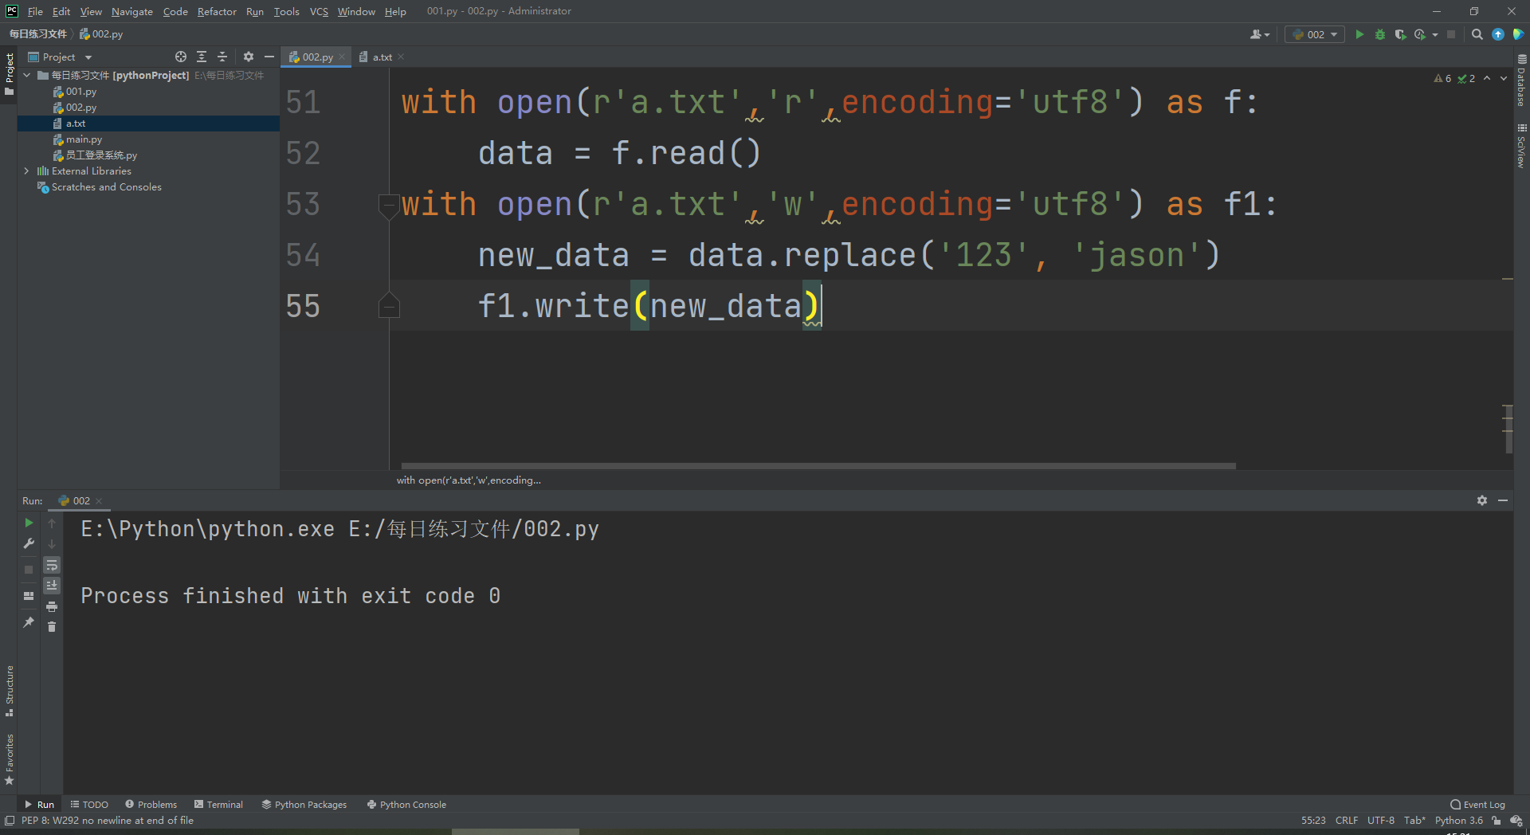This screenshot has height=835, width=1530.
Task: Clear Run console with trash icon
Action: pos(52,627)
